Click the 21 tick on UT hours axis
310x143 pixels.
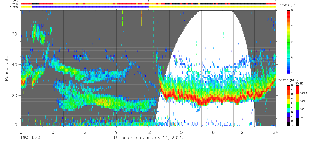pos(244,132)
